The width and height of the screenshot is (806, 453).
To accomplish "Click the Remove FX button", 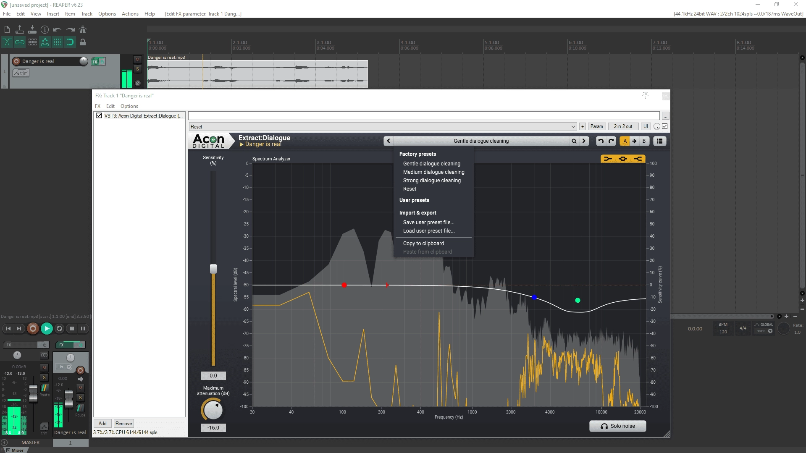I will [123, 424].
